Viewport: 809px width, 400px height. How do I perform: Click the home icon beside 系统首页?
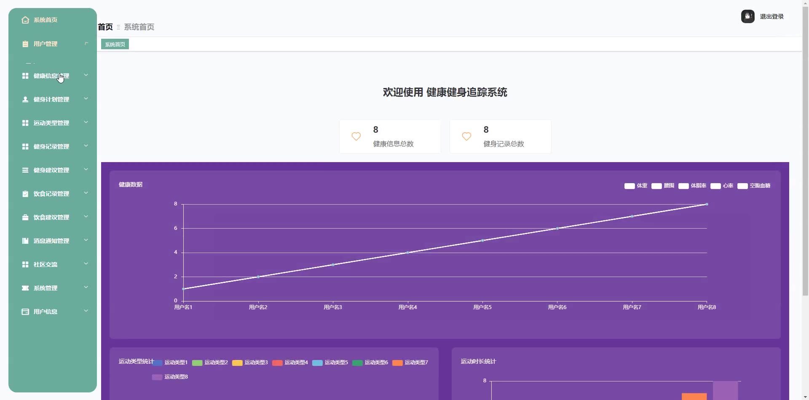(x=25, y=20)
